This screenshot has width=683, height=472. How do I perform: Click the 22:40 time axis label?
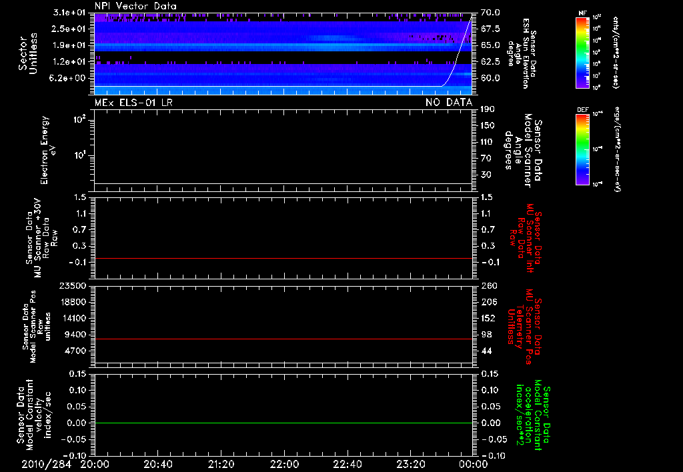(x=347, y=464)
